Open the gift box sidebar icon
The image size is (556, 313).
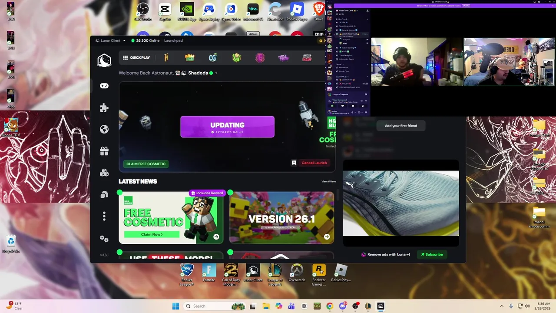point(104,151)
